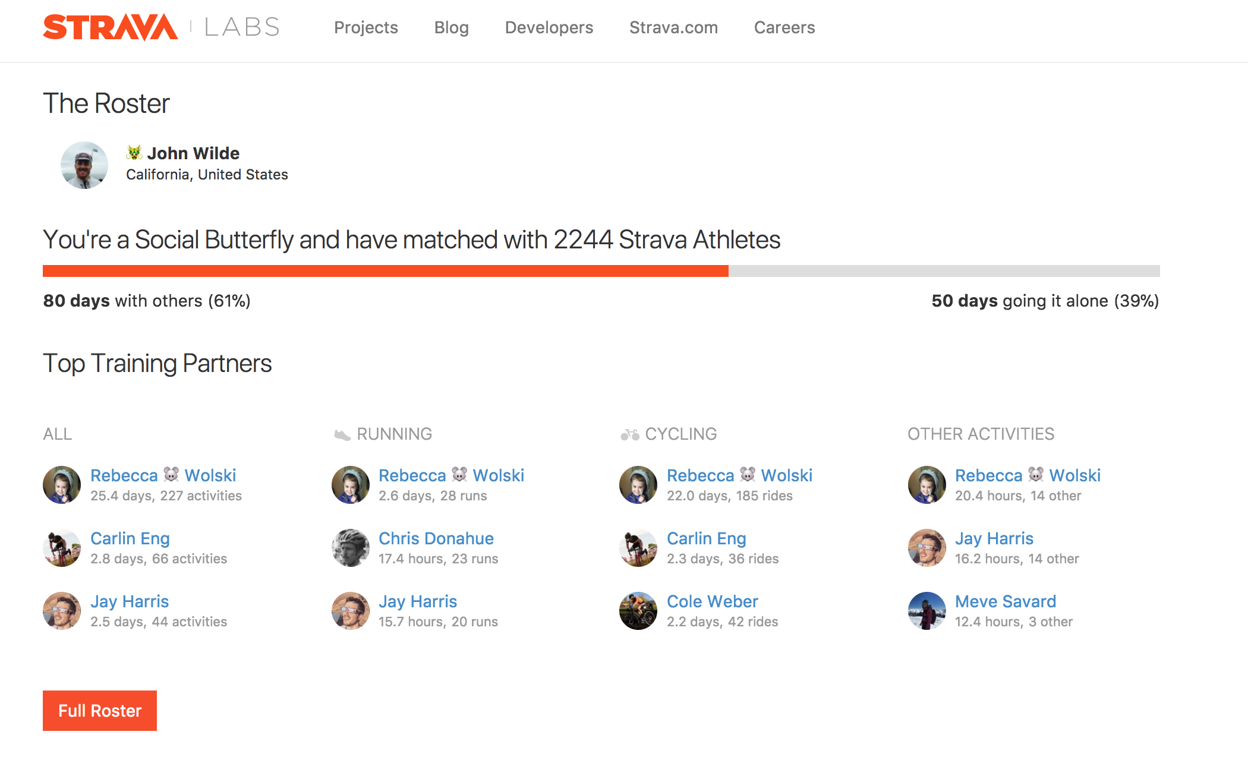The width and height of the screenshot is (1248, 763).
Task: Open Jay Harris in the RUNNING column
Action: point(418,601)
